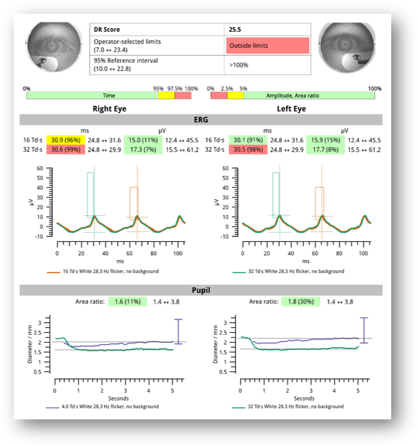418x446 pixels.
Task: Click the 95% Reference interval row
Action: pos(157,65)
